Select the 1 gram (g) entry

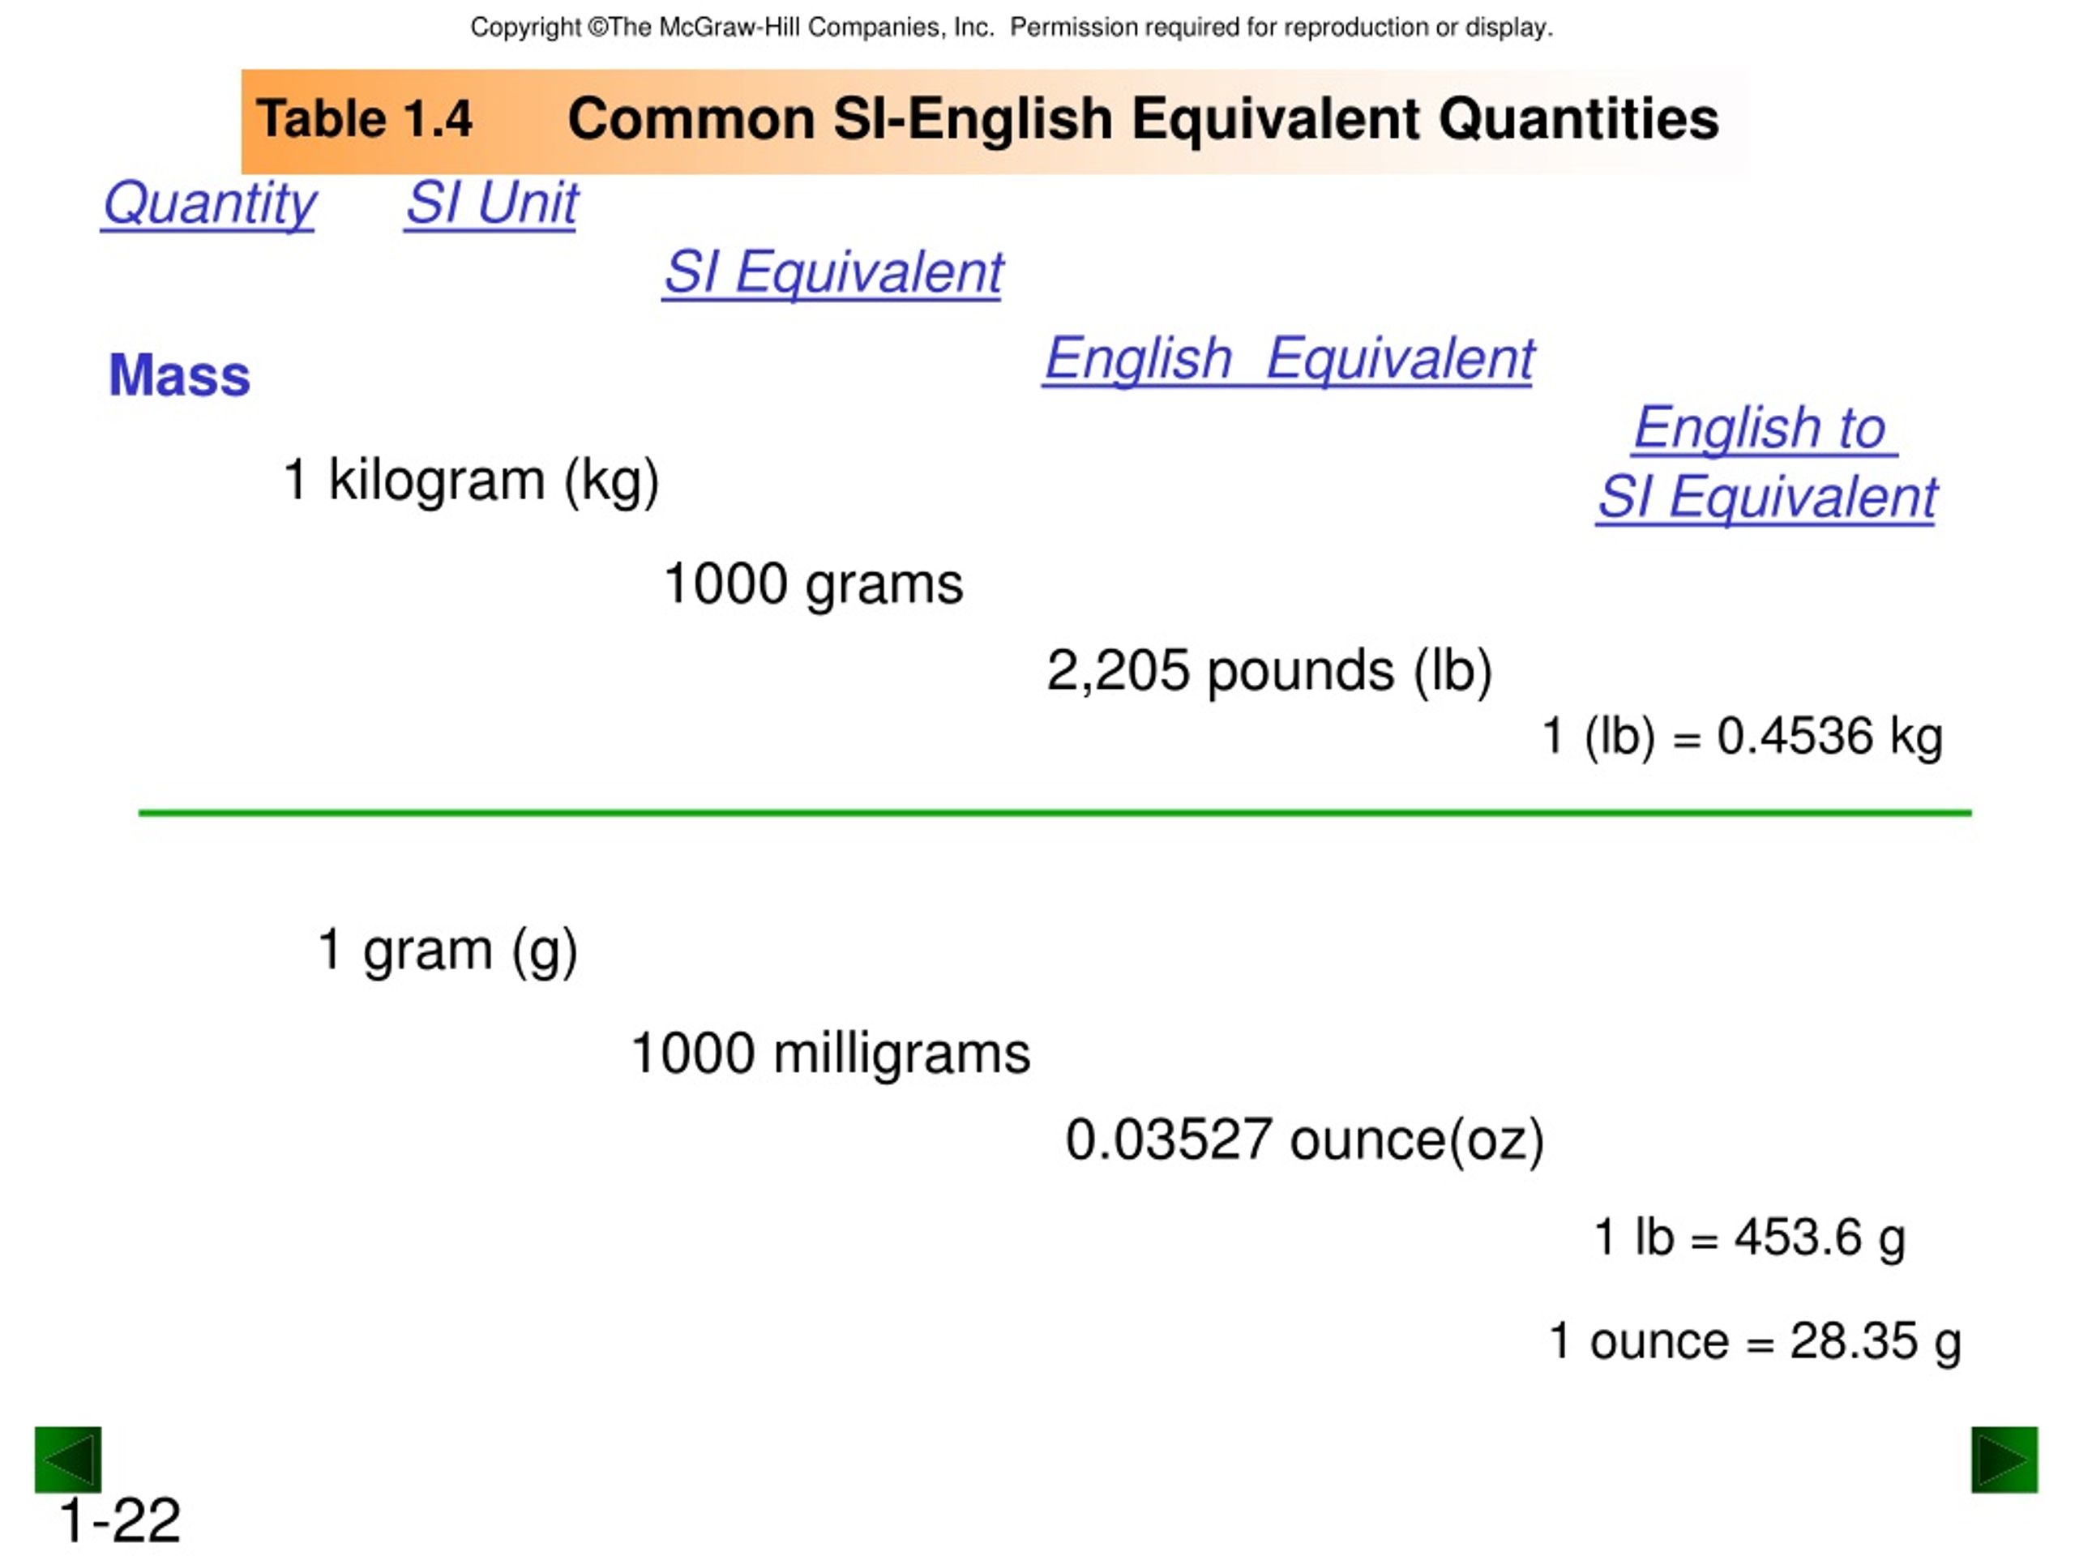pyautogui.click(x=447, y=950)
